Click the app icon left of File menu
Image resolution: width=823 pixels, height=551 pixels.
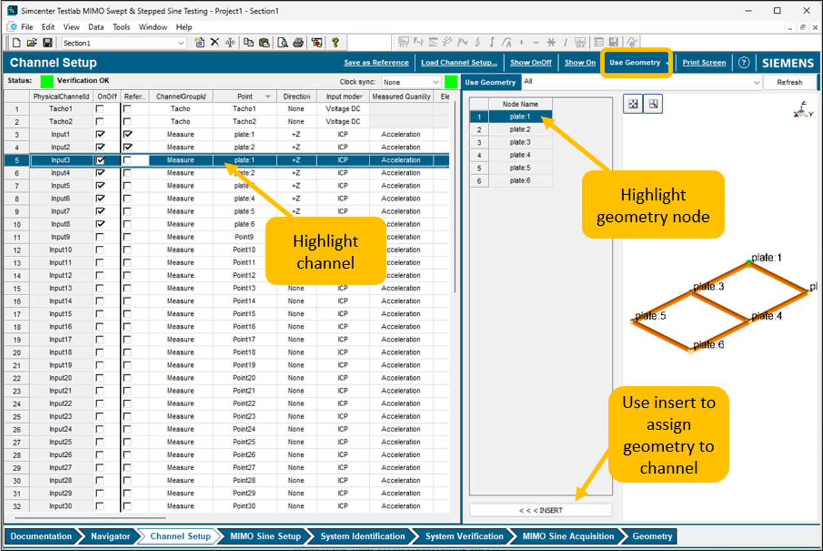(x=13, y=27)
